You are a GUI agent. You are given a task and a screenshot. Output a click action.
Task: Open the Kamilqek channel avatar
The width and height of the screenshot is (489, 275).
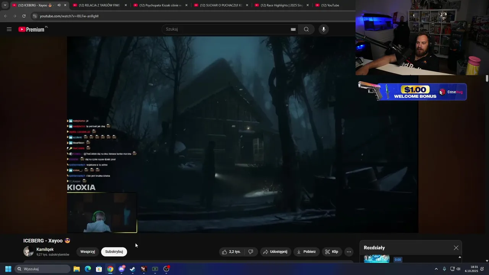pos(29,251)
